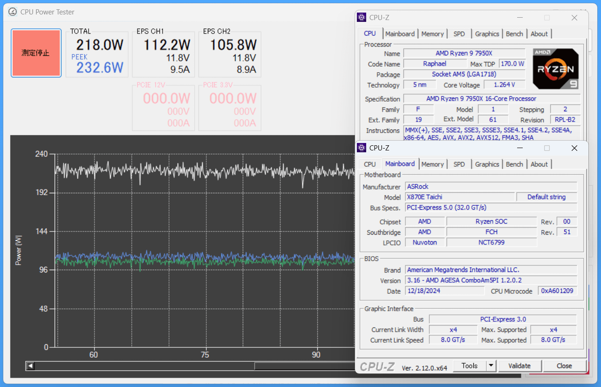Click the TOTAL 218.0W reading

click(x=100, y=46)
